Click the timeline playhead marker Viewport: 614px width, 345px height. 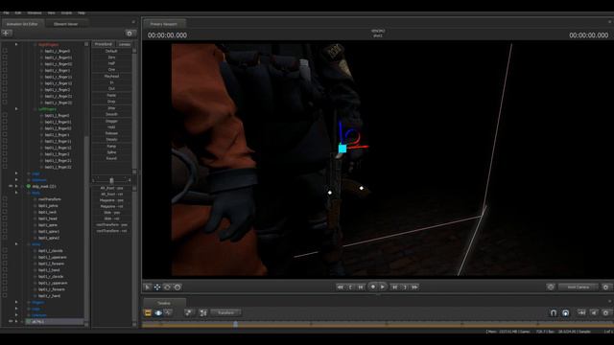(235, 324)
